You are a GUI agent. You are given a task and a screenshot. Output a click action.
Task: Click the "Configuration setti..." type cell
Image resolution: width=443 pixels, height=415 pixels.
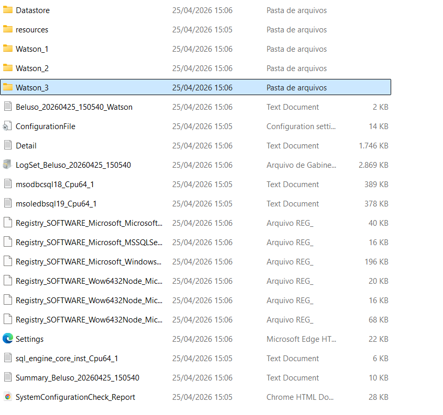pyautogui.click(x=301, y=126)
